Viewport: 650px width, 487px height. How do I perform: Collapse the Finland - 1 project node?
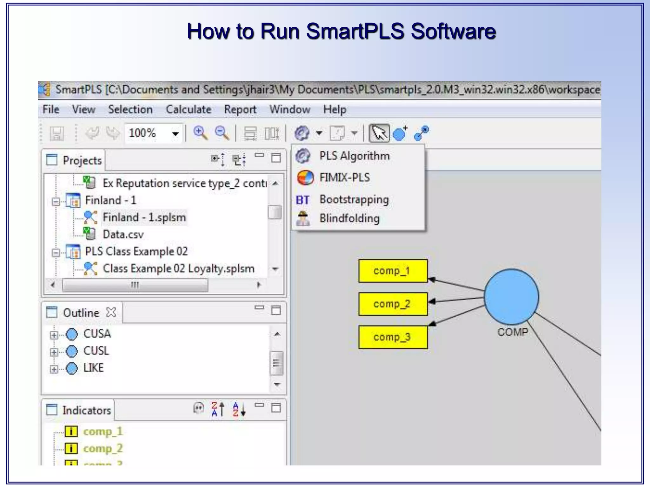tap(56, 202)
